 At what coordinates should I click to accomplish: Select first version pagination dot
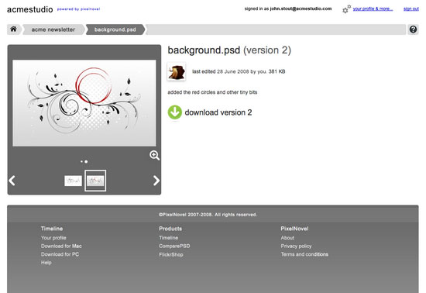click(81, 161)
